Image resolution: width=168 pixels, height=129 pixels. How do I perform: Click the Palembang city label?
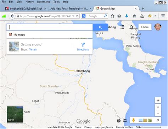click(x=82, y=71)
